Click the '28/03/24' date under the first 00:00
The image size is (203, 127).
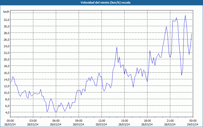click(x=10, y=124)
